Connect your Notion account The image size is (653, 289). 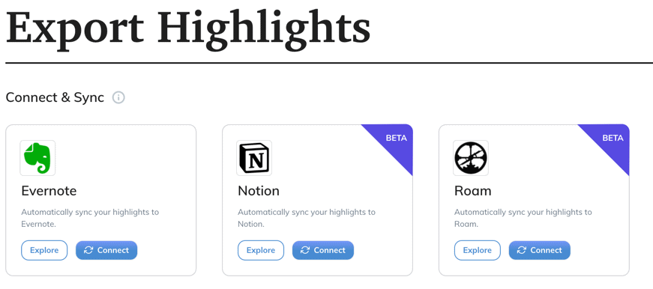click(323, 250)
